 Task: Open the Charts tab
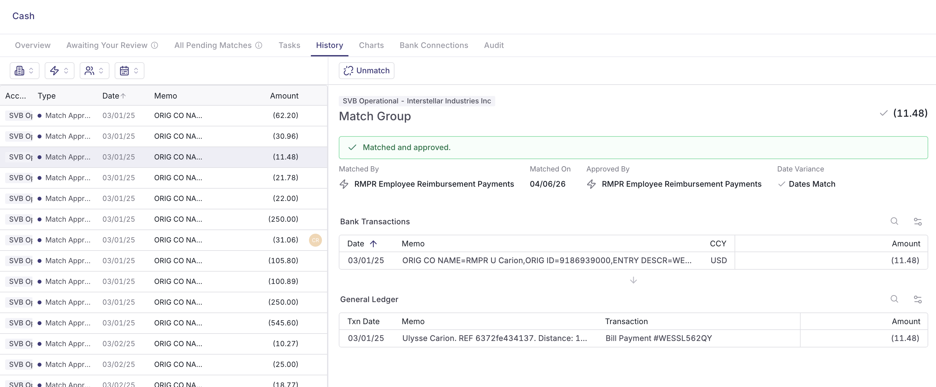coord(371,45)
